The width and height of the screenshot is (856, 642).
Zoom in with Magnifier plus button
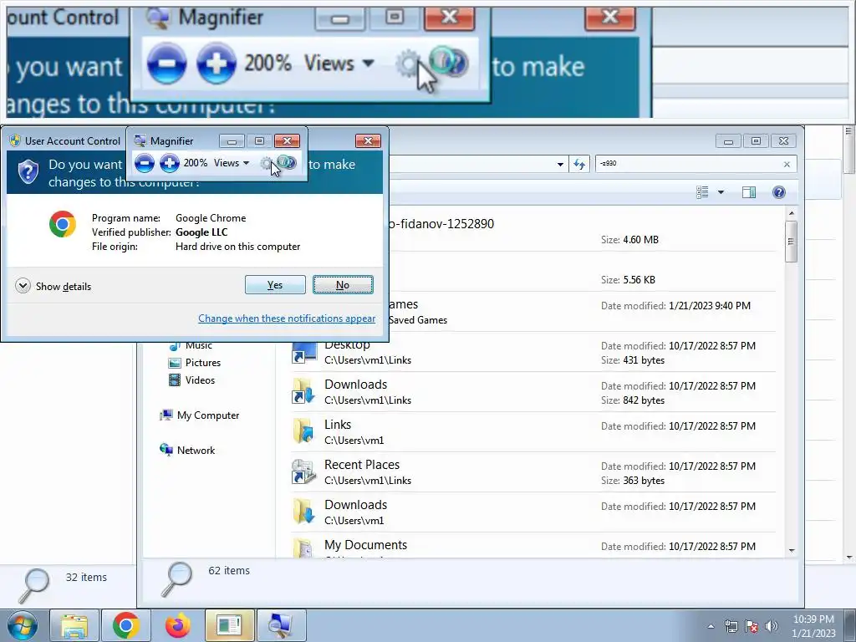(170, 163)
